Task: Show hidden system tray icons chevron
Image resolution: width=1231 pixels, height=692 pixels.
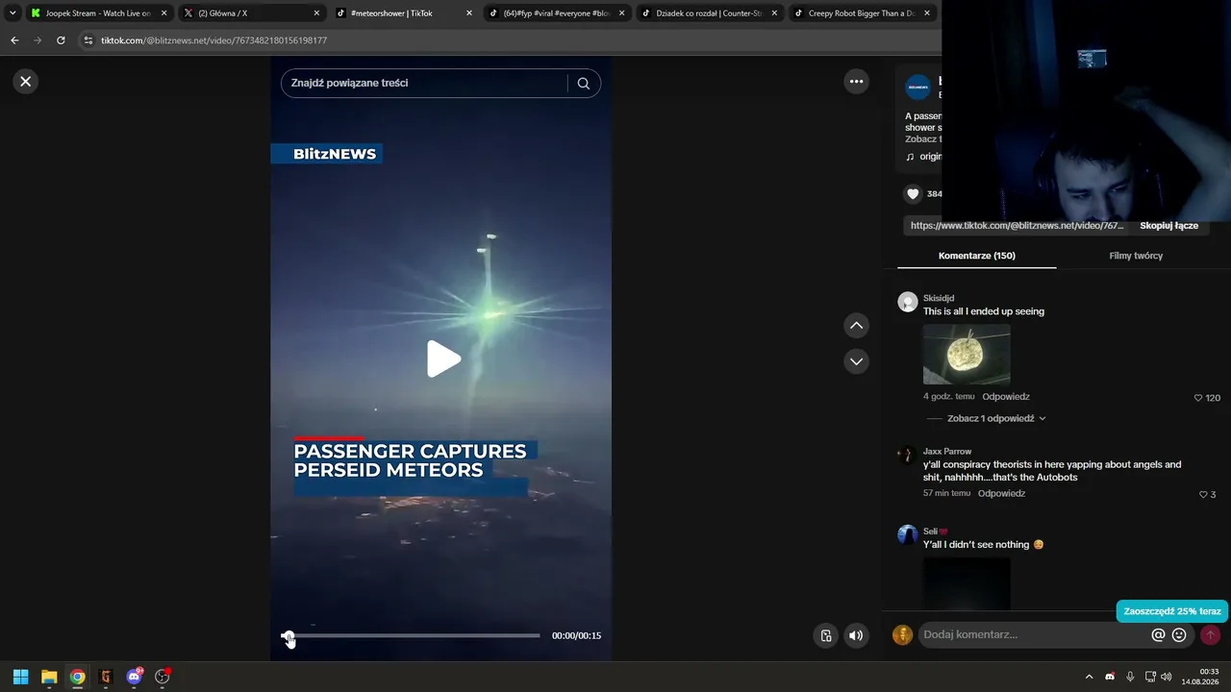Action: coord(1090,677)
